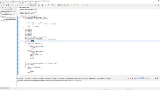Image resolution: width=160 pixels, height=90 pixels.
Task: Open the Search menu
Action: (19, 3)
